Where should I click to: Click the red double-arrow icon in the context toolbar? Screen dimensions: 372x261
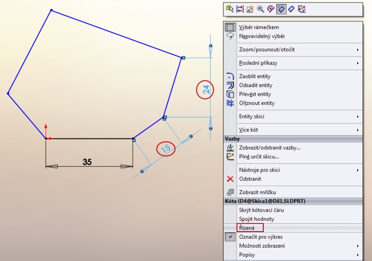(240, 9)
